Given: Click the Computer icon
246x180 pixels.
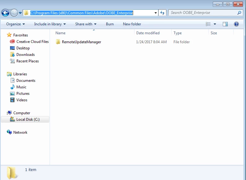Looking at the screenshot, I should click(9, 113).
